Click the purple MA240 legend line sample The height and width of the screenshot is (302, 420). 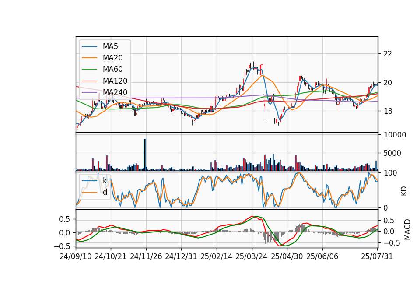89,92
